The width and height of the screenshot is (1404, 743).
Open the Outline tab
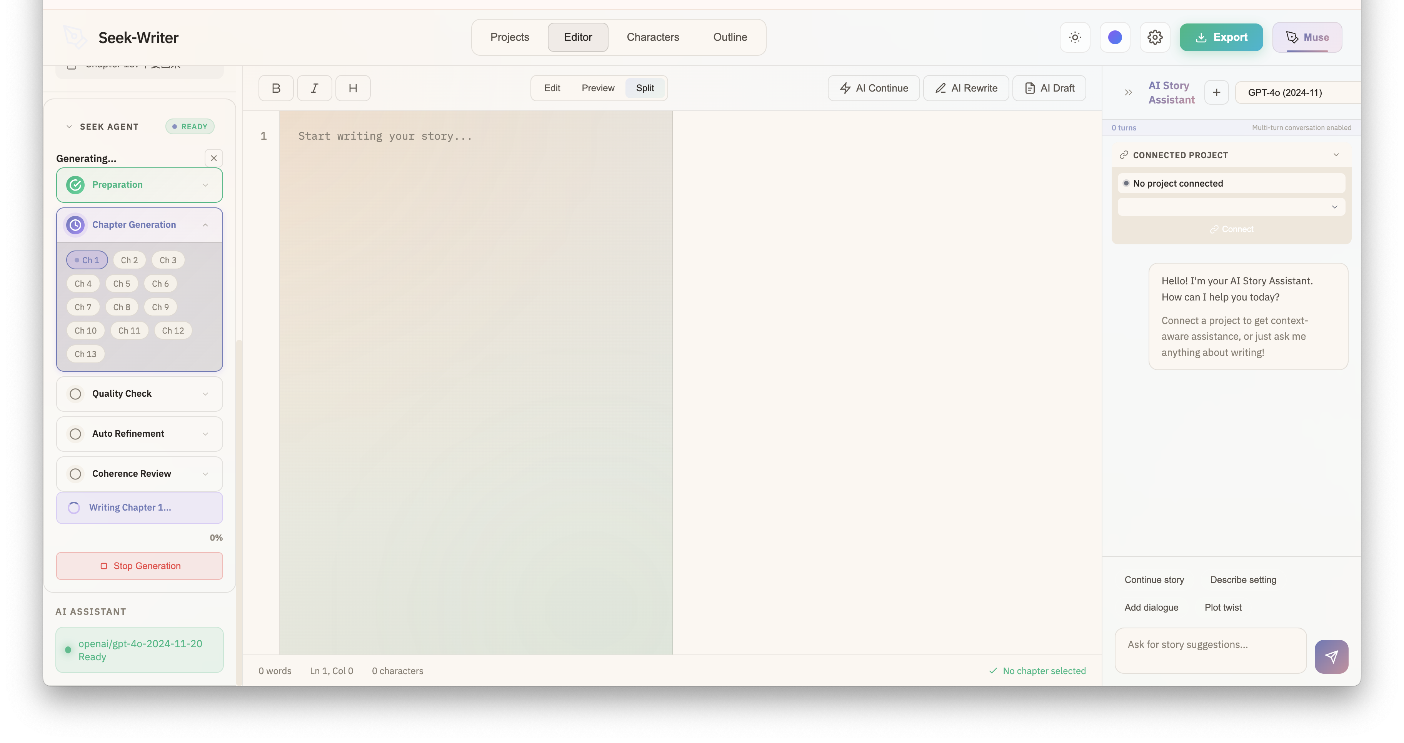click(730, 37)
